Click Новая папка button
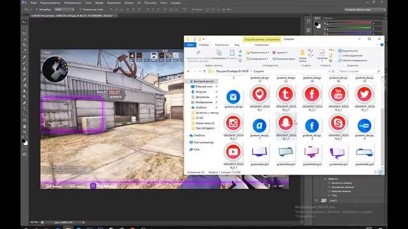408x229 pixels. click(x=302, y=55)
